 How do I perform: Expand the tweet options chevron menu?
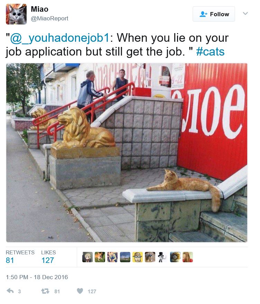(x=245, y=13)
